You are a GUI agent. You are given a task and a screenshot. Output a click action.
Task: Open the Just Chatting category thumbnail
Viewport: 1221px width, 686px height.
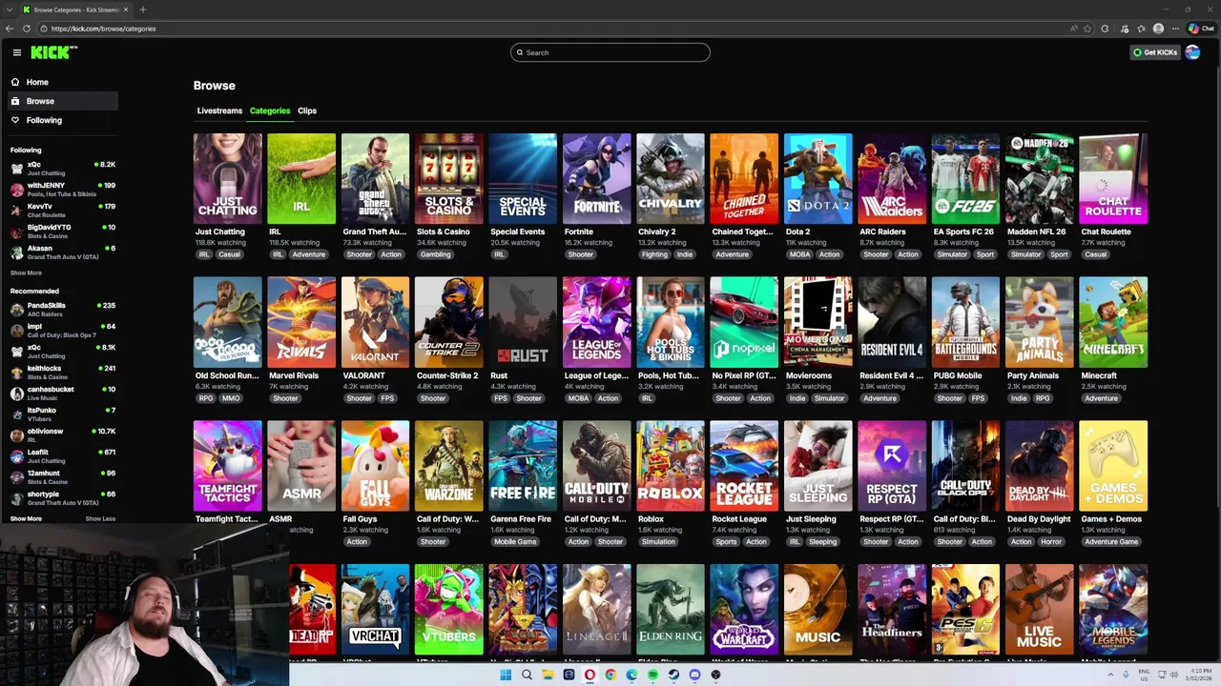(x=227, y=178)
